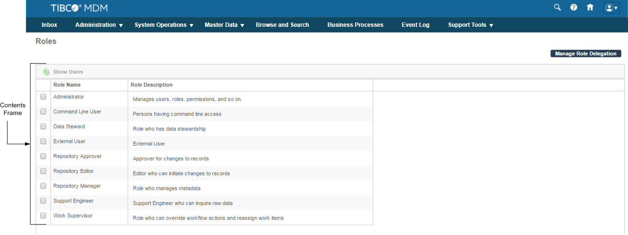The height and width of the screenshot is (235, 628).
Task: Check the Support Engineer checkbox
Action: [x=43, y=201]
